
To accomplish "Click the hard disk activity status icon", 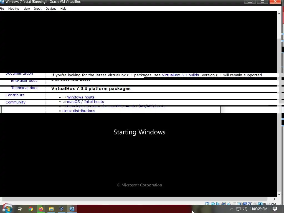I will (x=207, y=204).
